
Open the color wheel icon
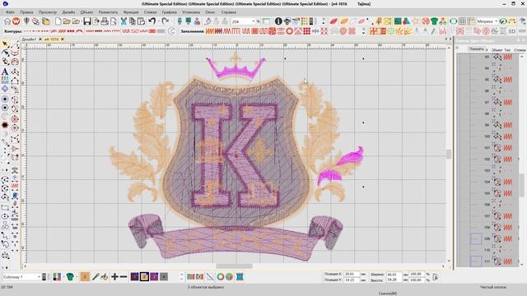pyautogui.click(x=221, y=277)
